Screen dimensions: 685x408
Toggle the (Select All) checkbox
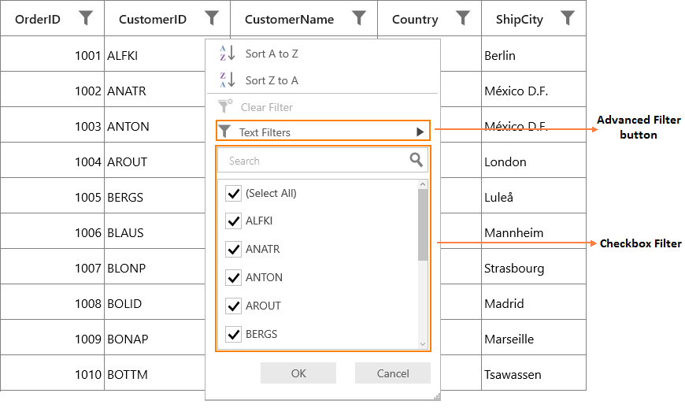234,193
